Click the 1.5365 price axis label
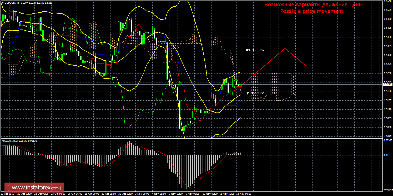The width and height of the screenshot is (393, 196). pyautogui.click(x=387, y=46)
